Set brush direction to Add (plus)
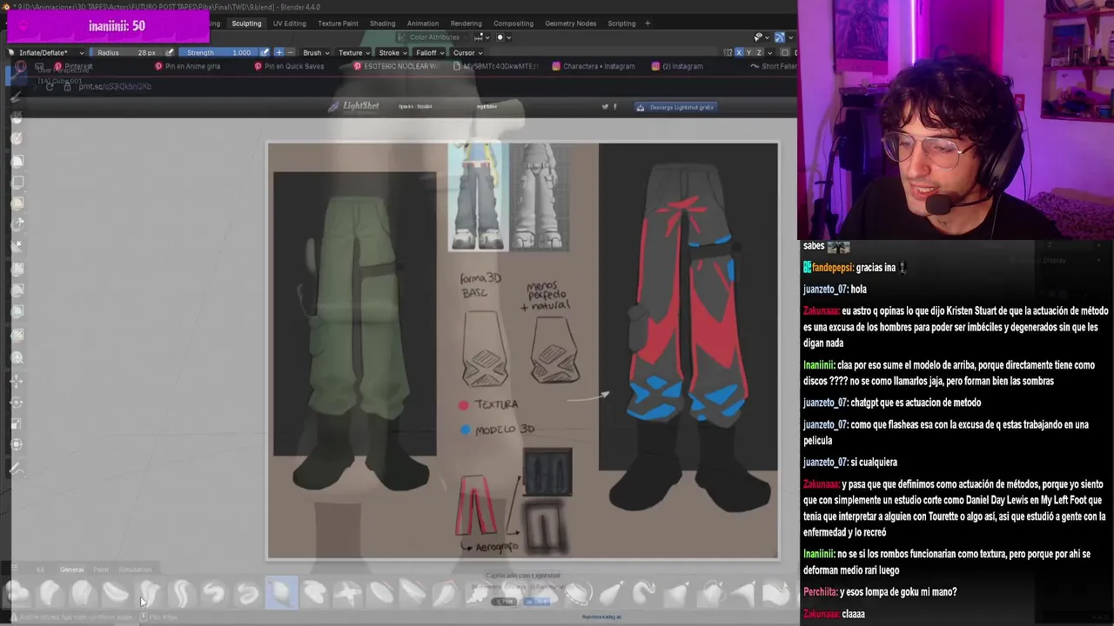The height and width of the screenshot is (626, 1114). tap(279, 52)
